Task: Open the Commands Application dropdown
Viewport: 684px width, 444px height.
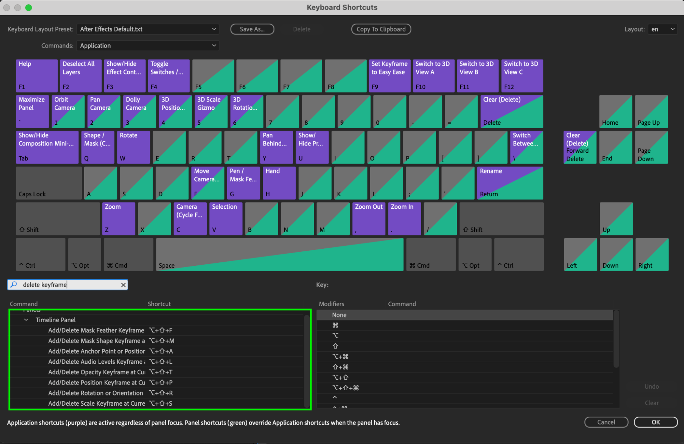Action: click(x=148, y=45)
